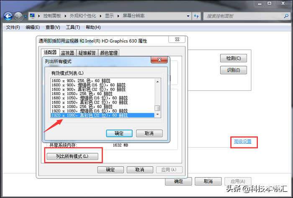Select 显示 in the address breadcrumb
The image size is (293, 198).
(x=109, y=16)
